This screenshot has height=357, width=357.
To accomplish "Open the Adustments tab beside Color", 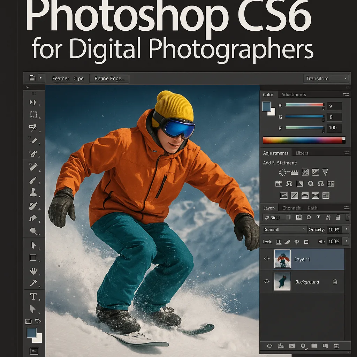I will [x=294, y=94].
